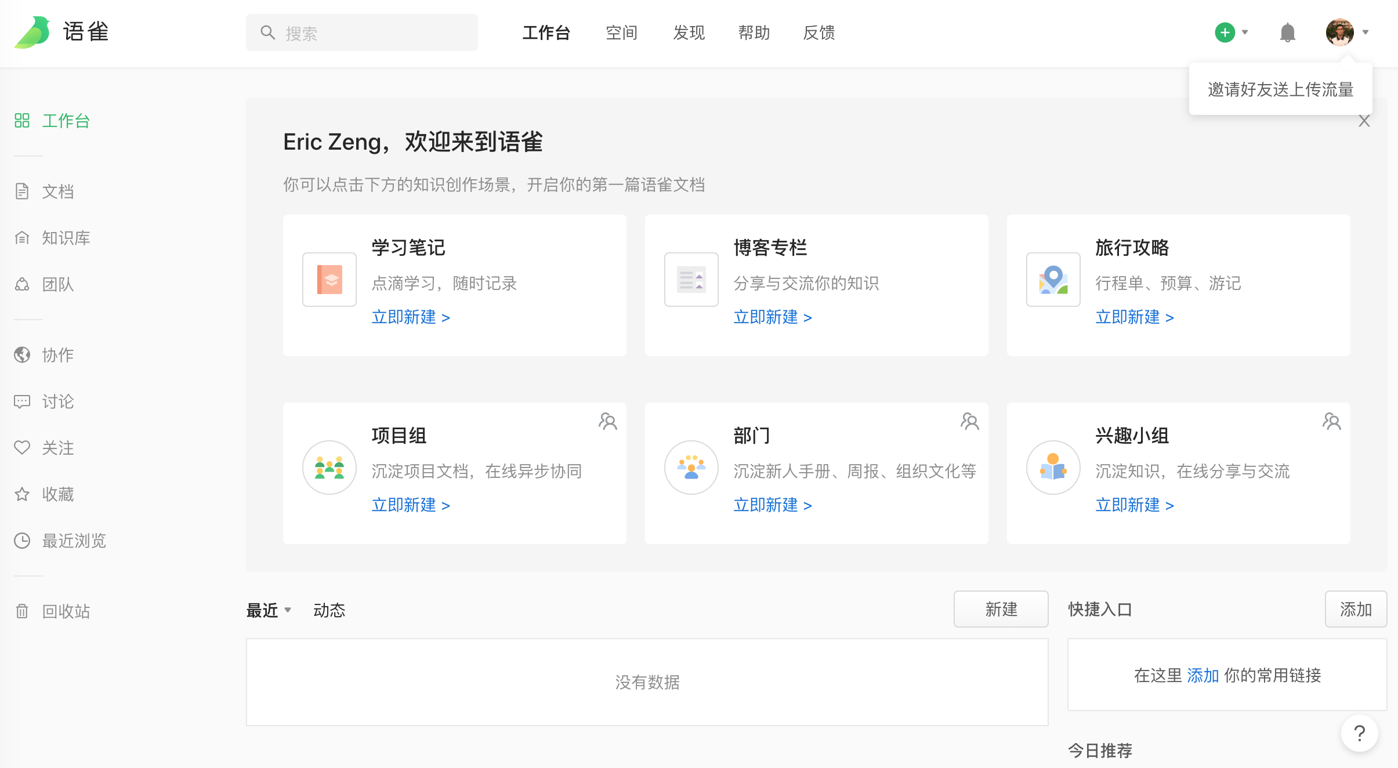
Task: Click the user avatar picture
Action: tap(1339, 32)
